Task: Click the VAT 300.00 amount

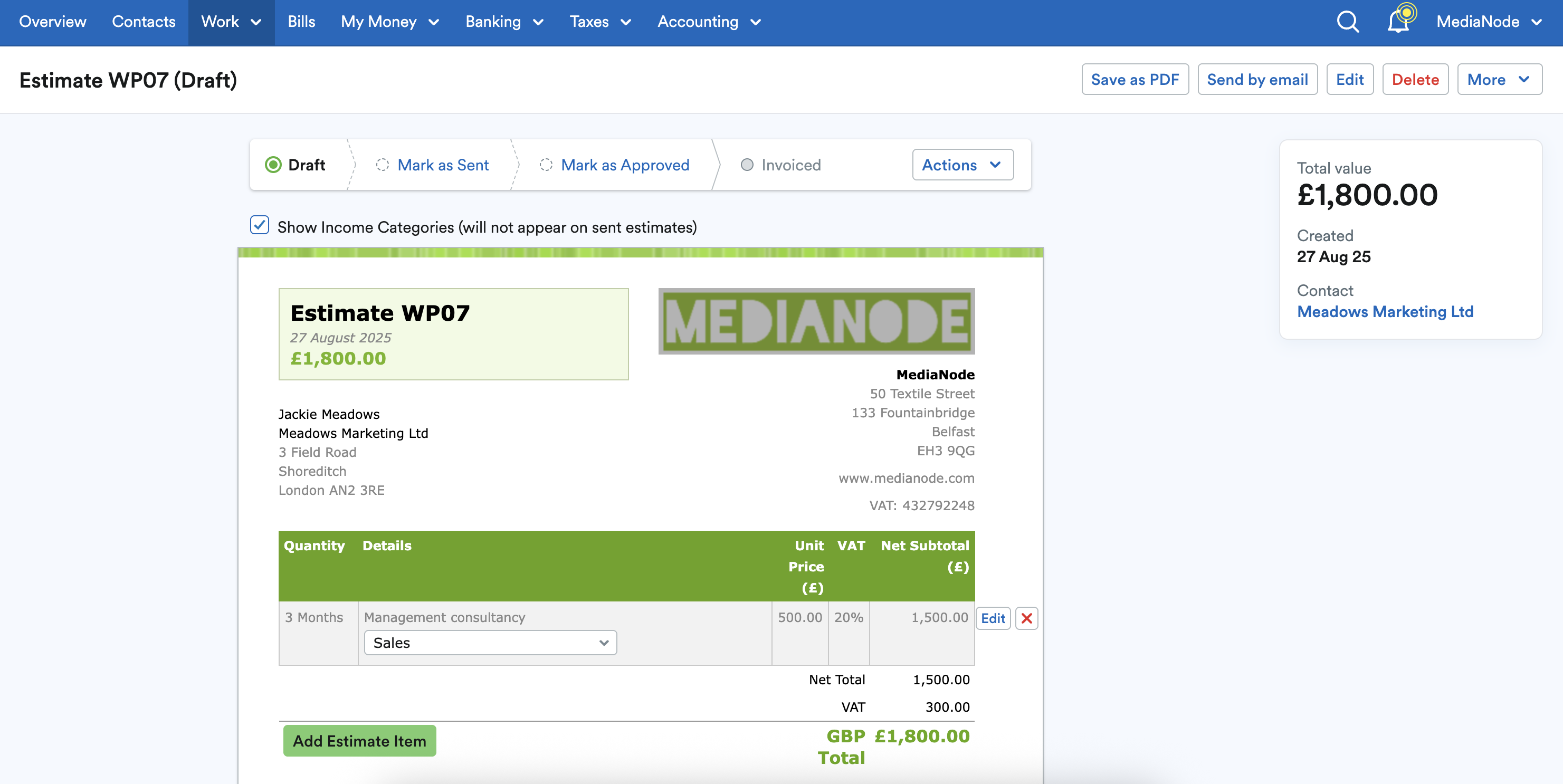Action: coord(947,707)
